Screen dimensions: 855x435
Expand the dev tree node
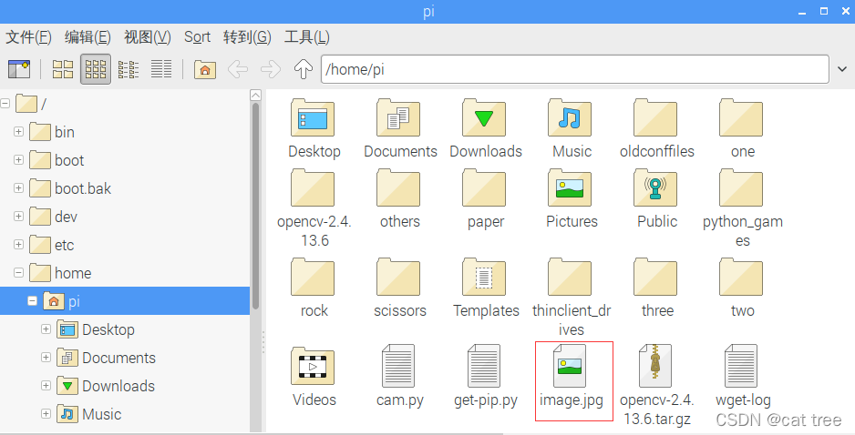tap(18, 217)
